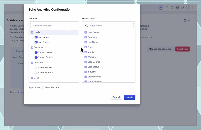Viewport: 201px width, 130px height.
Task: Click the Lead Notes label text
Action: pos(43,37)
